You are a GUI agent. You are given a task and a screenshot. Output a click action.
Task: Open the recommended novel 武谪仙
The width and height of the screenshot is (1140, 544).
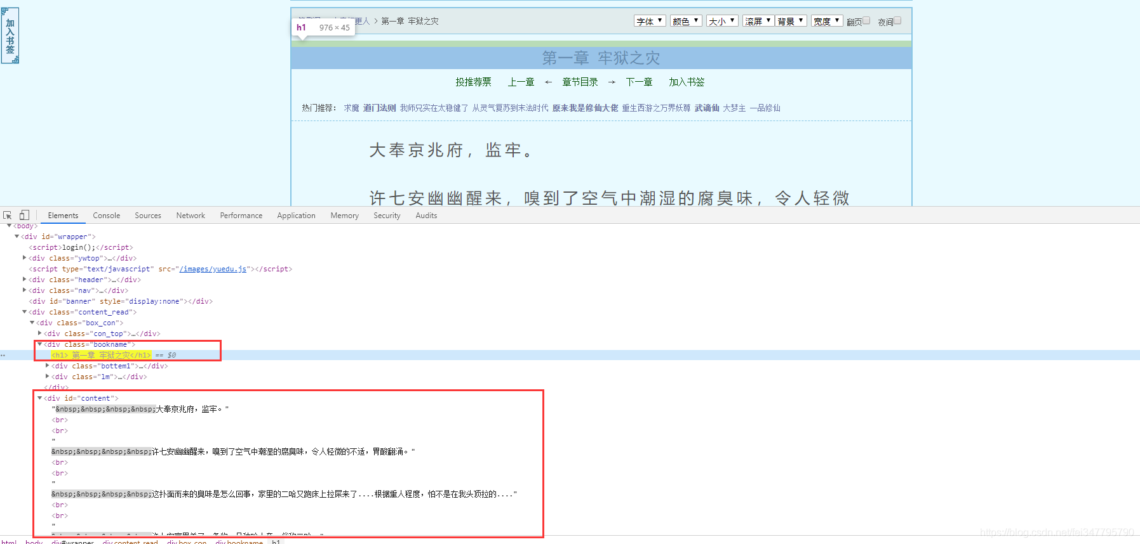coord(707,108)
